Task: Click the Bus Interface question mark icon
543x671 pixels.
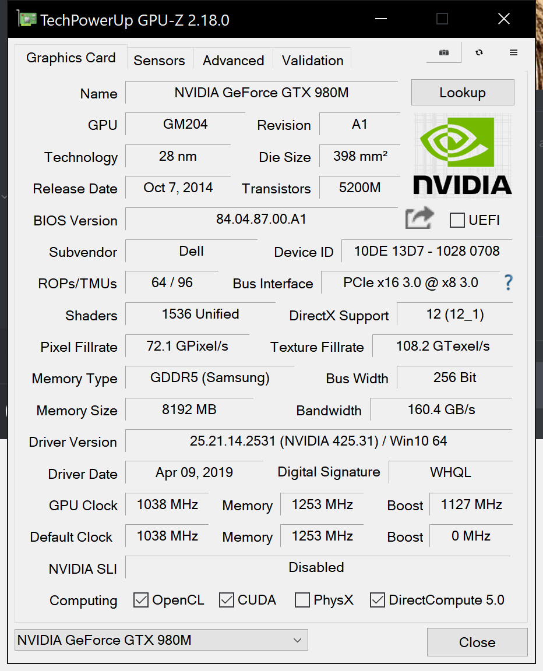Action: tap(509, 282)
